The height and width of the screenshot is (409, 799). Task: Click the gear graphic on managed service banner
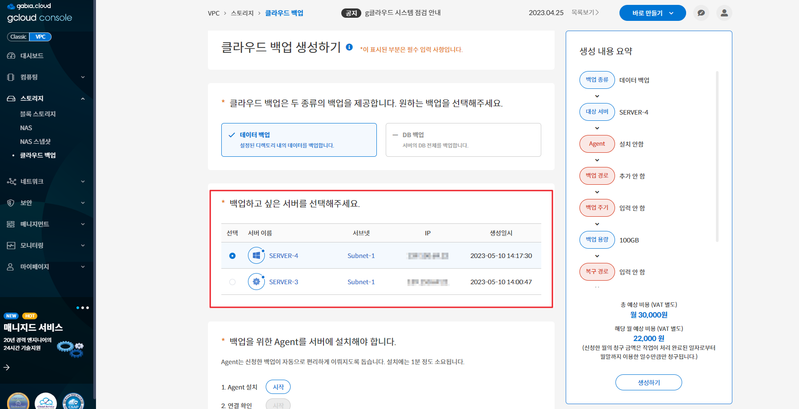click(x=70, y=349)
